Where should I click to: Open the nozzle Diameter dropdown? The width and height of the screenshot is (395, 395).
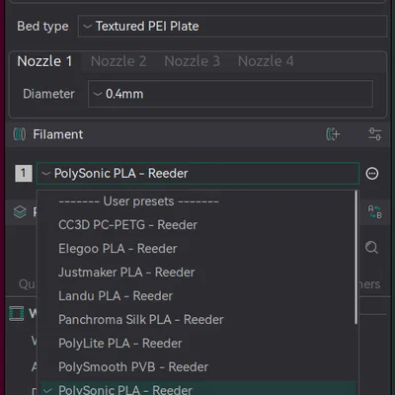(x=230, y=94)
